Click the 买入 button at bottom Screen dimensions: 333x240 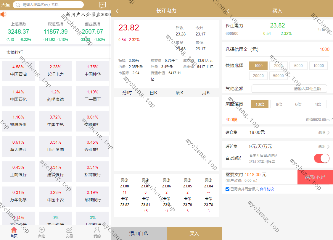tap(194, 233)
